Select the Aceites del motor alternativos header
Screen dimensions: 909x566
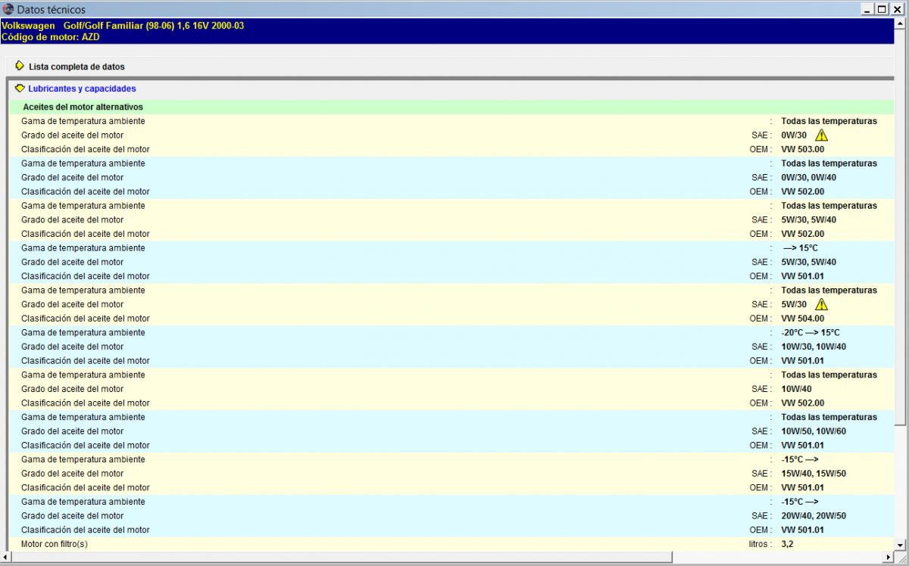tap(83, 107)
